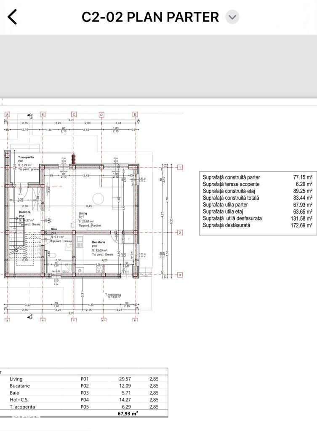This screenshot has height=431, width=317.
Task: Click grid axis marker 2
Action: (x=180, y=233)
